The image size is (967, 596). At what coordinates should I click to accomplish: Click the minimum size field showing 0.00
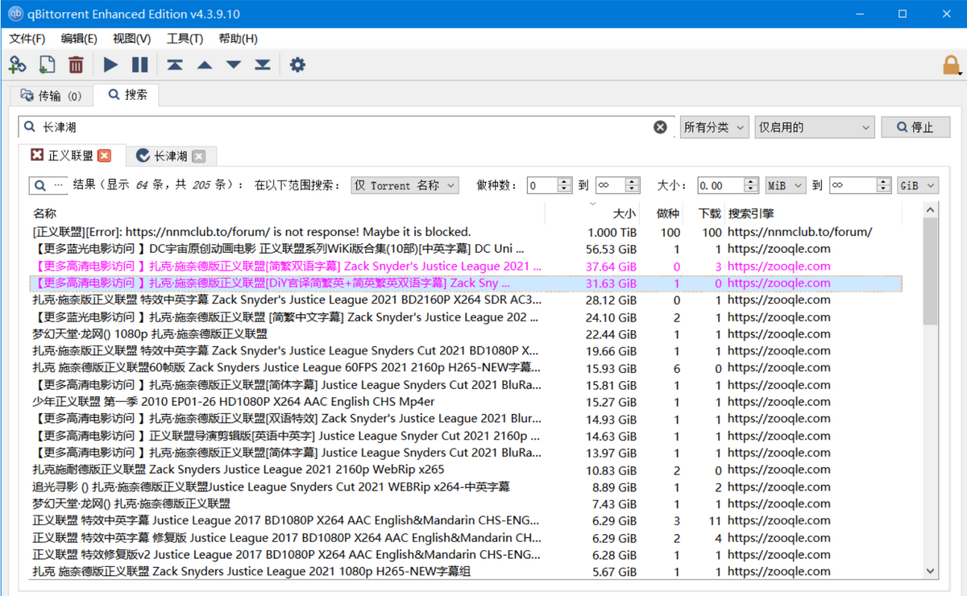pyautogui.click(x=728, y=185)
